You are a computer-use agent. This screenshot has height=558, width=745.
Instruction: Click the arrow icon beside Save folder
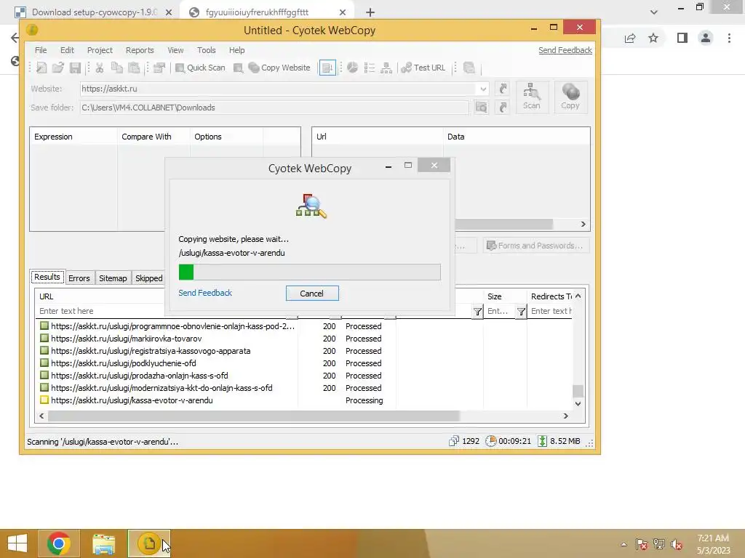503,108
